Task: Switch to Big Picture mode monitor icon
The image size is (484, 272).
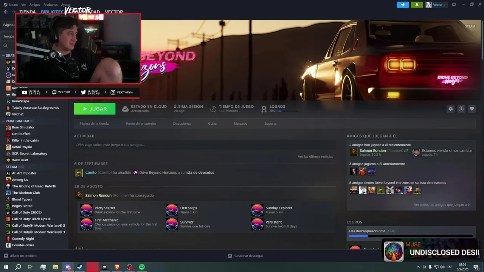Action: (454, 5)
